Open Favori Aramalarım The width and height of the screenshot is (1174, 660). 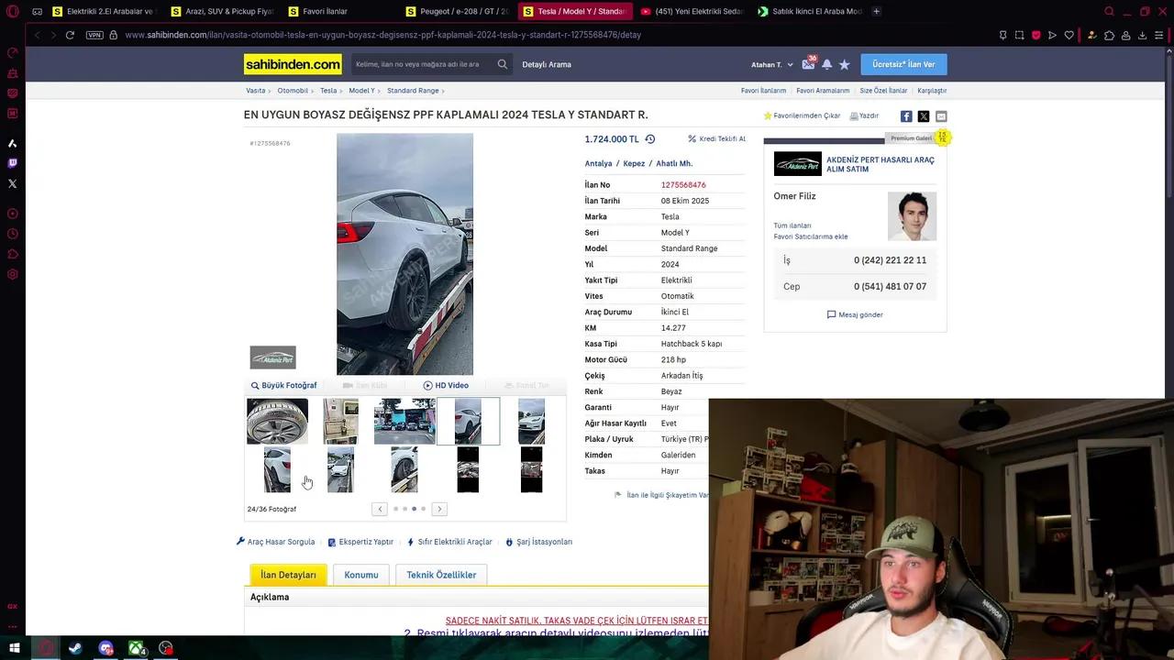pos(823,91)
